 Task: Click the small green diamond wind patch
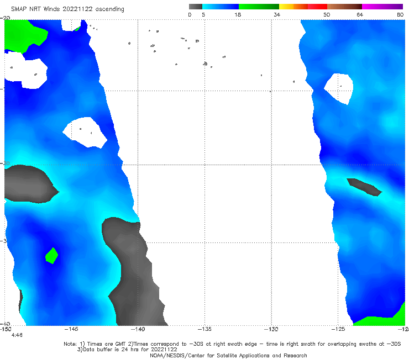pos(51,256)
